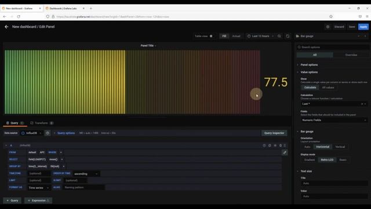This screenshot has height=209, width=371.
Task: Select the All options tab
Action: tap(315, 55)
